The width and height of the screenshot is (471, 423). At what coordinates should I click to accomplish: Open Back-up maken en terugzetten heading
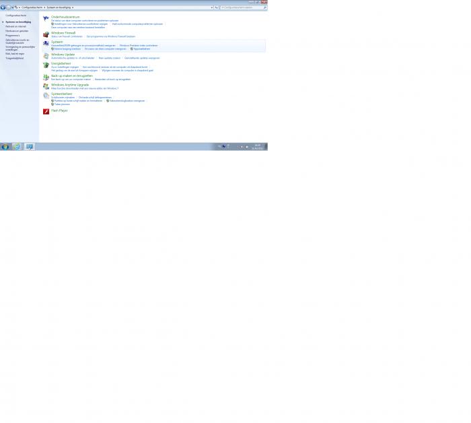72,75
